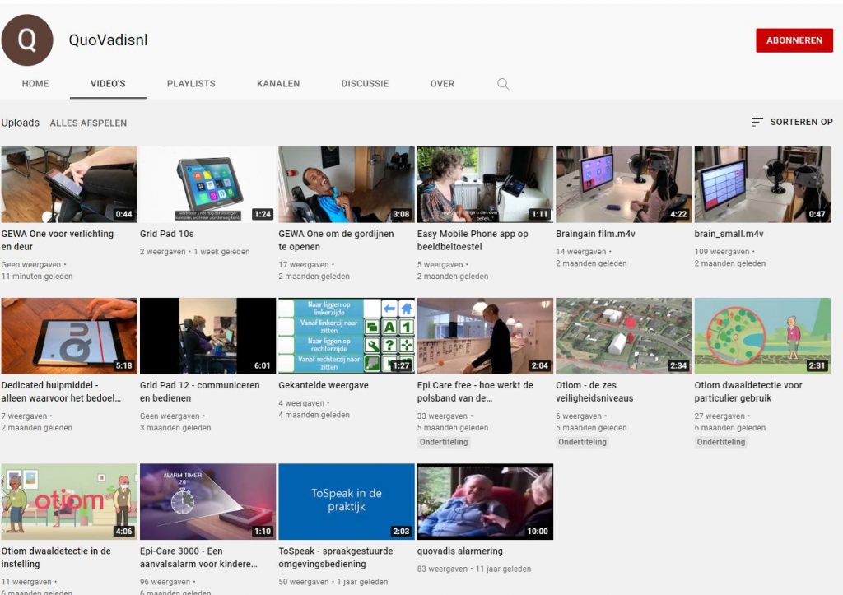This screenshot has height=595, width=843.
Task: Open the Discussie tab
Action: [365, 84]
